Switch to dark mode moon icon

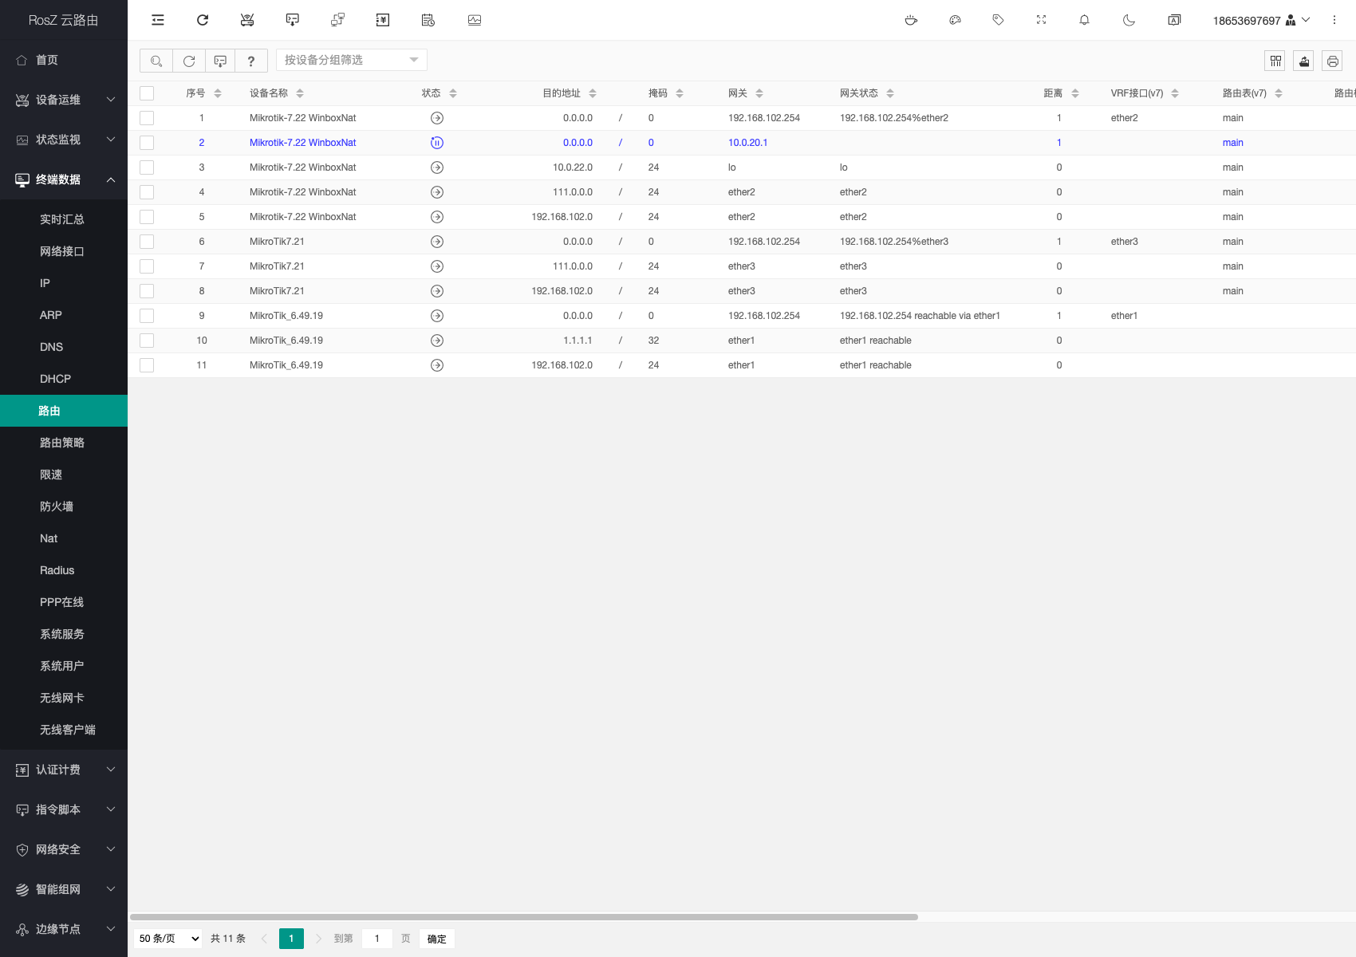tap(1129, 20)
